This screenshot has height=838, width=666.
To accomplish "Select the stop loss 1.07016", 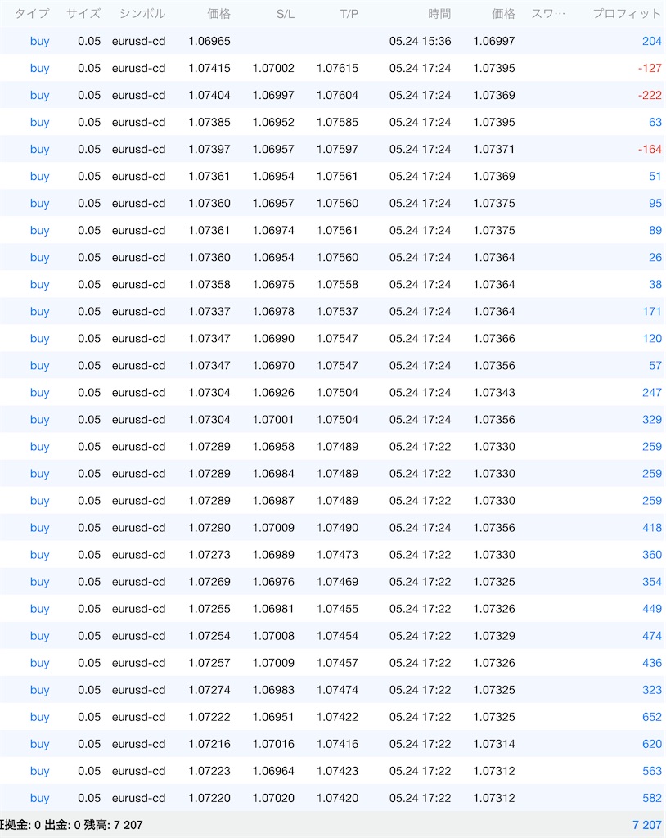I will [273, 744].
